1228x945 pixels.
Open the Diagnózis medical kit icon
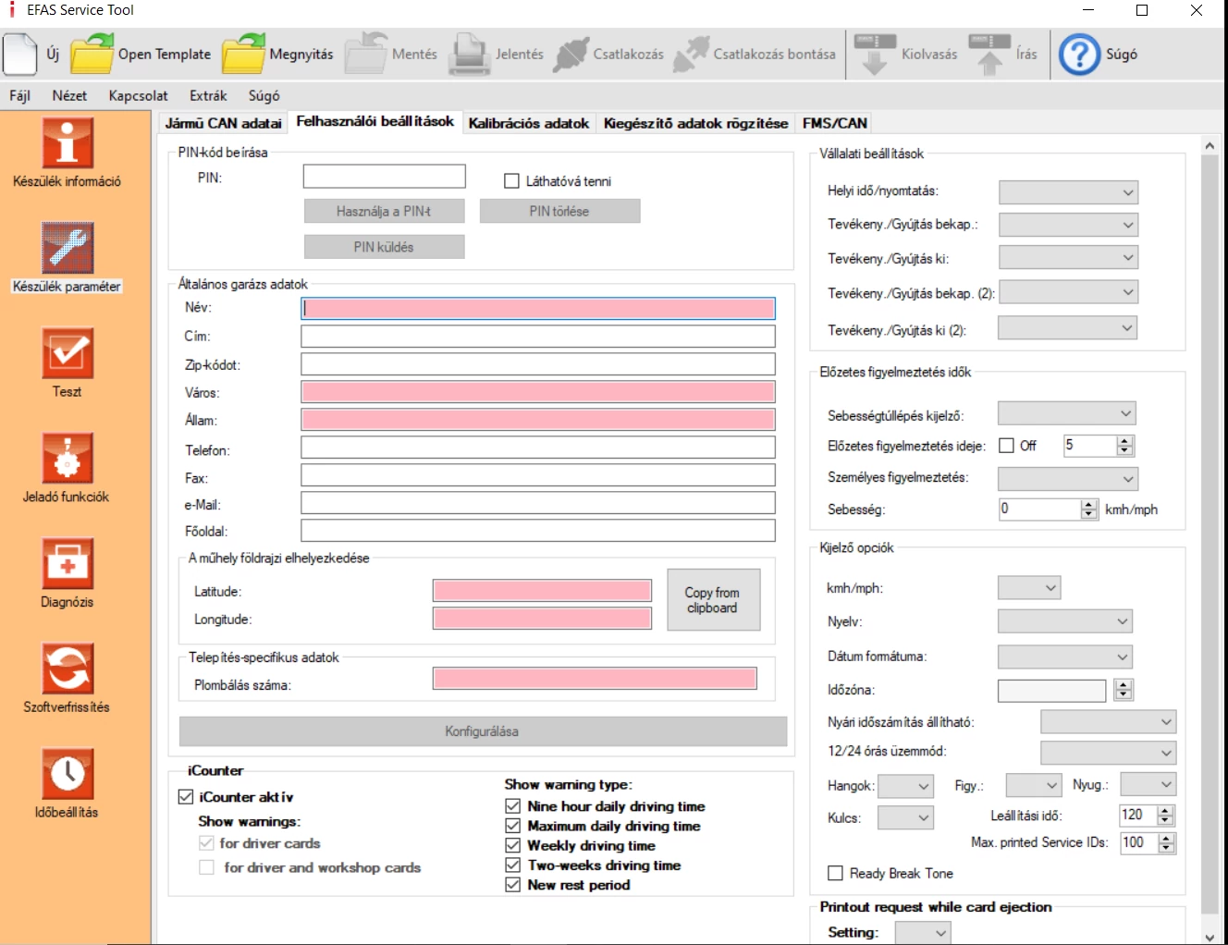coord(68,563)
